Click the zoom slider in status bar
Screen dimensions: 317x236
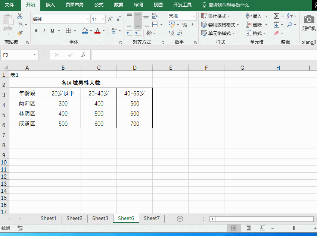[x=294, y=228]
